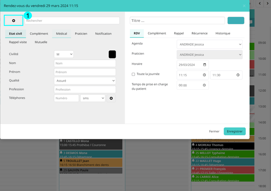Click the black color swatch beside Civilité
The width and height of the screenshot is (271, 191).
click(x=112, y=54)
